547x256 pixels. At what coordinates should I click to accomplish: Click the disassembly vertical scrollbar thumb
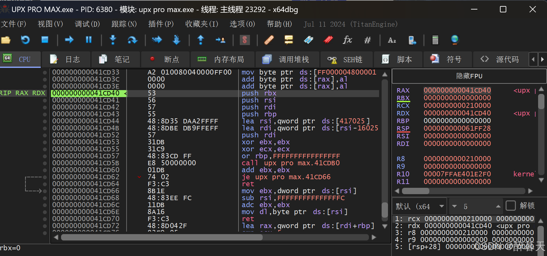(x=385, y=211)
